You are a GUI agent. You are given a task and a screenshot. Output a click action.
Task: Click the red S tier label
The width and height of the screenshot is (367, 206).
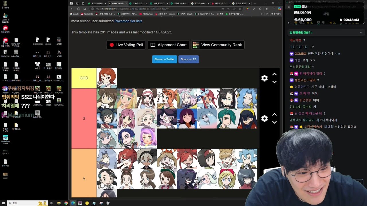(x=84, y=118)
